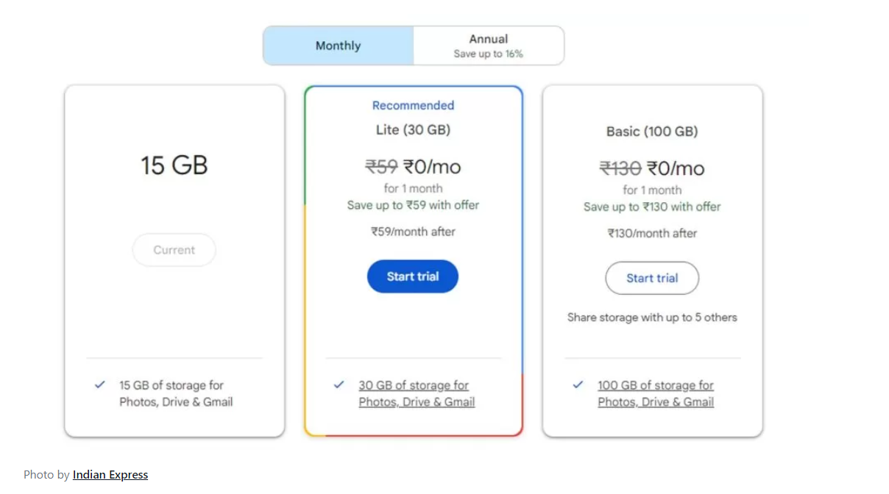The image size is (889, 494).
Task: Click the Recommended label on Lite plan
Action: tap(413, 106)
